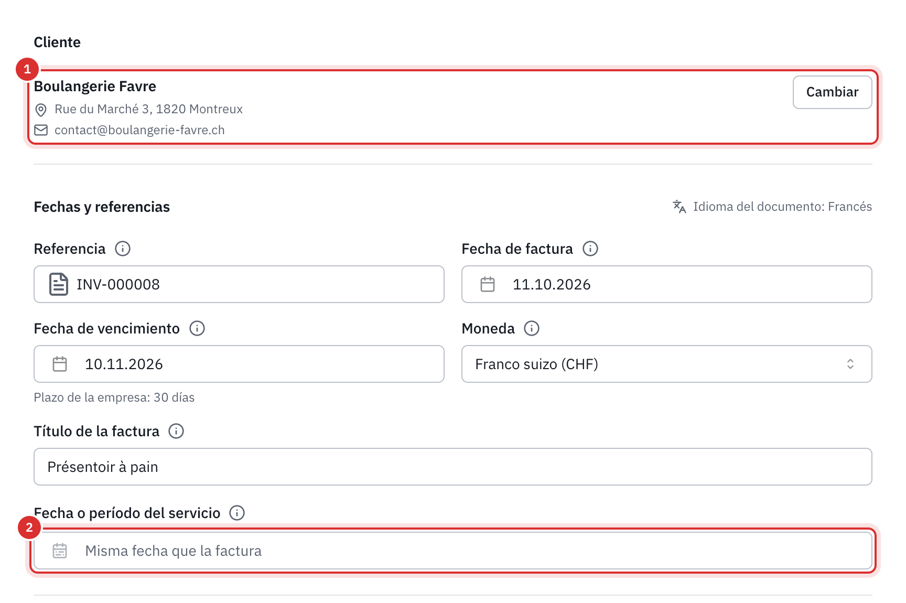
Task: Click the Referencia field INV-000008
Action: coord(239,284)
